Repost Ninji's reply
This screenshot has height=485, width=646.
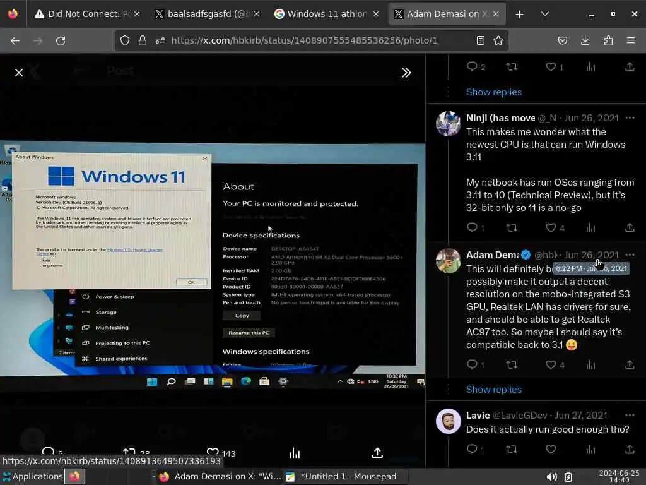pyautogui.click(x=512, y=227)
